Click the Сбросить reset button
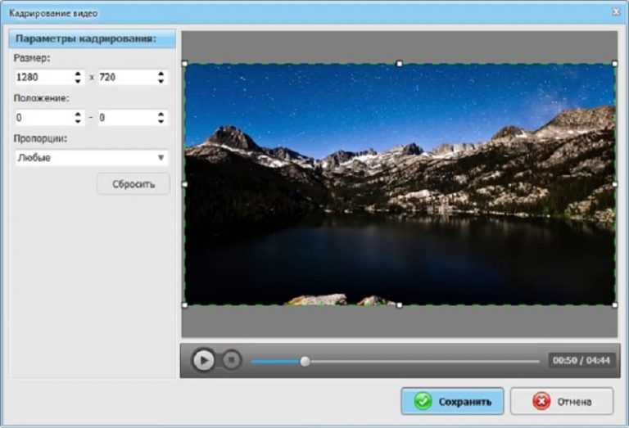The width and height of the screenshot is (629, 428). (x=133, y=184)
